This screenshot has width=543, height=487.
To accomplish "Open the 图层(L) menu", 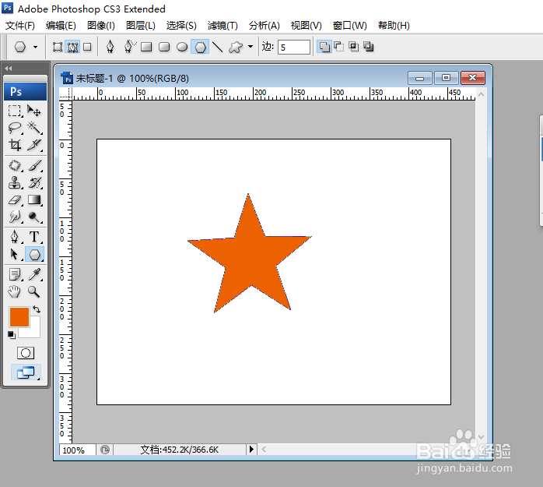I will (141, 26).
